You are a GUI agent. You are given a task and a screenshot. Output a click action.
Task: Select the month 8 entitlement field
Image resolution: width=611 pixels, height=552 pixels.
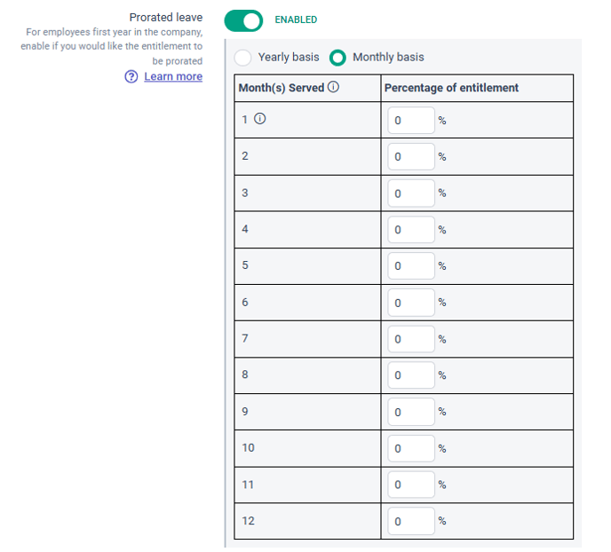tap(411, 375)
